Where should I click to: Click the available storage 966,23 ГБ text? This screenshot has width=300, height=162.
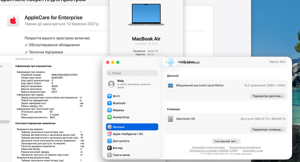point(263,119)
